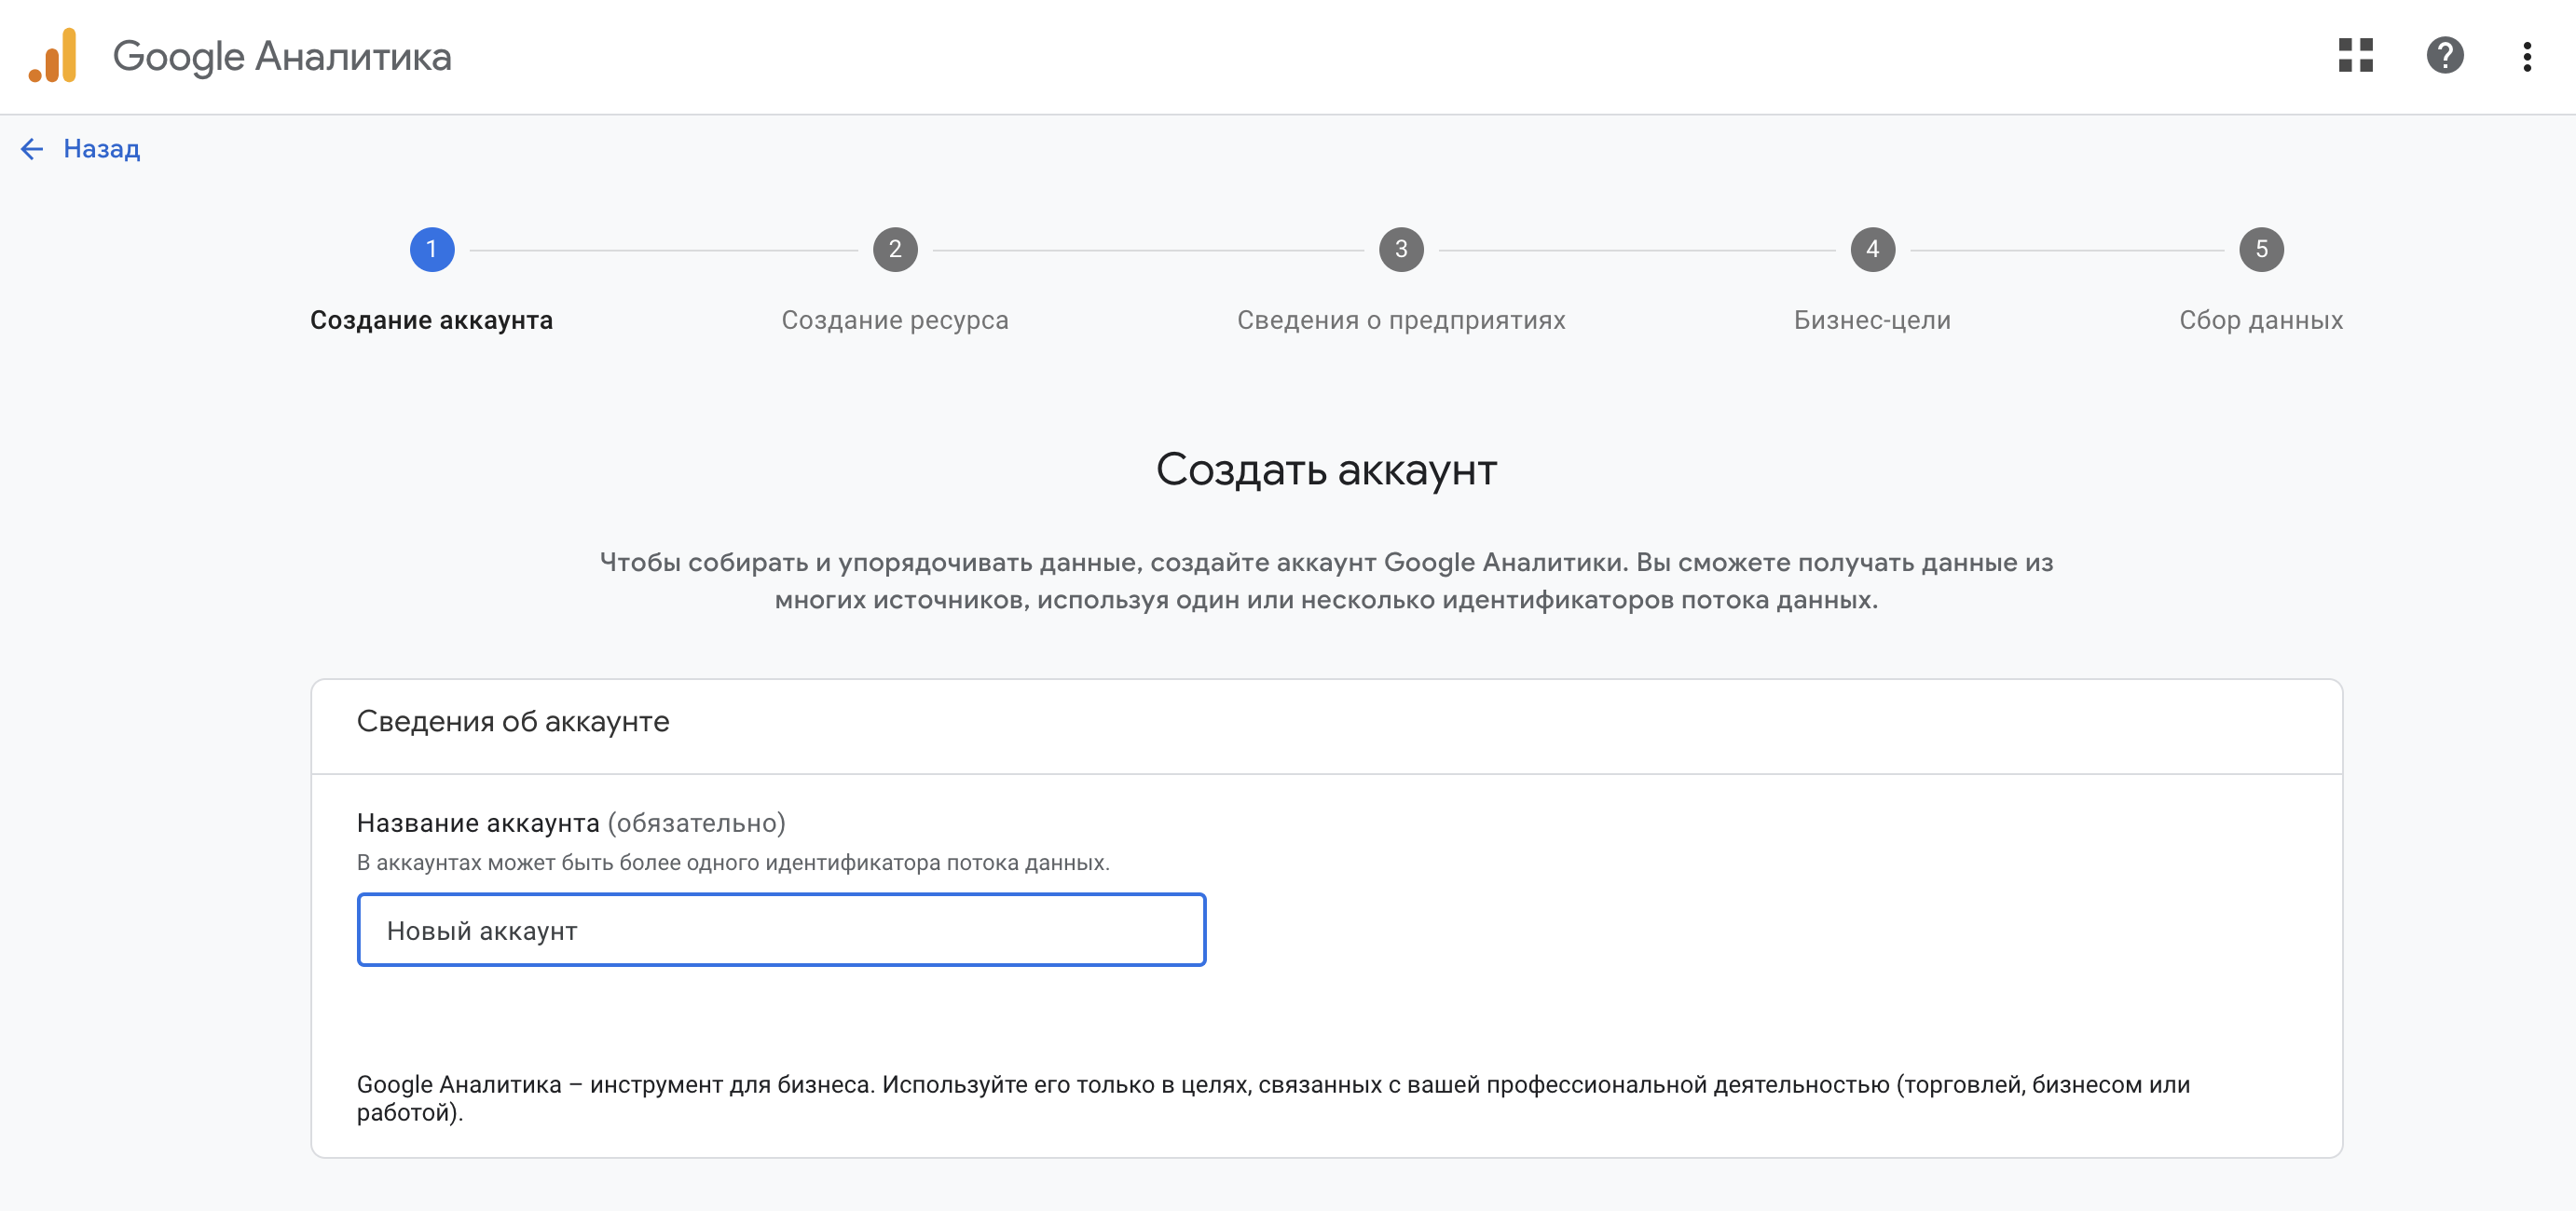The height and width of the screenshot is (1211, 2576).
Task: Open the Google apps grid icon
Action: [2355, 56]
